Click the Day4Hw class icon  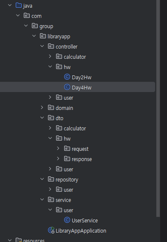click(67, 87)
